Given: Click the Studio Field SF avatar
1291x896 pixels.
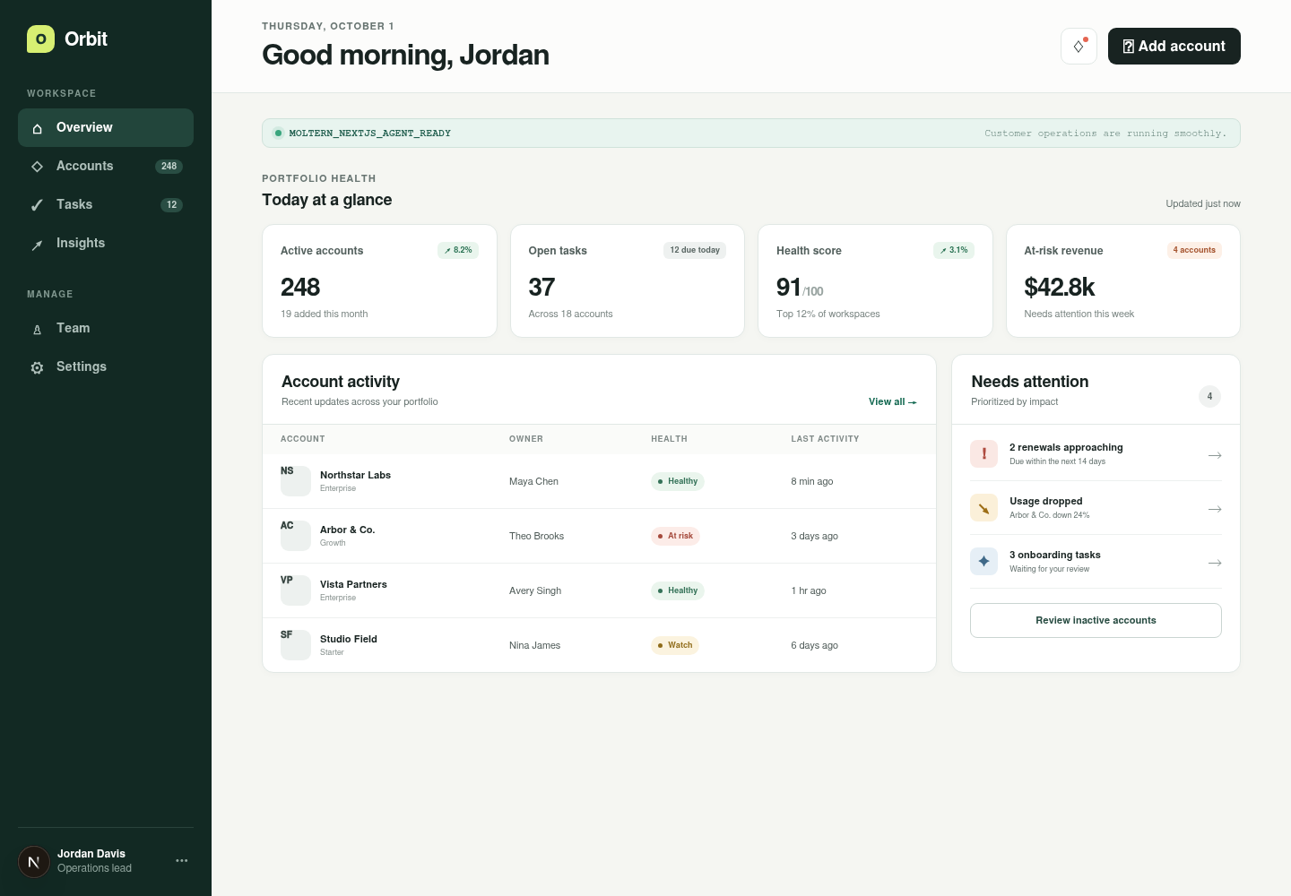Looking at the screenshot, I should 296,645.
